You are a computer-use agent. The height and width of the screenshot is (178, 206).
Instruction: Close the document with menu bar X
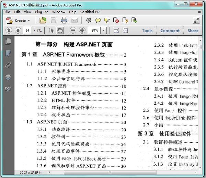tap(199, 12)
